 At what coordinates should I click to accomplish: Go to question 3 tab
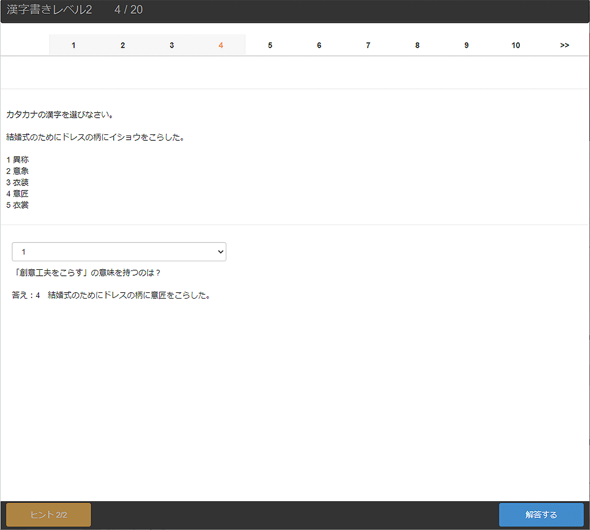172,45
